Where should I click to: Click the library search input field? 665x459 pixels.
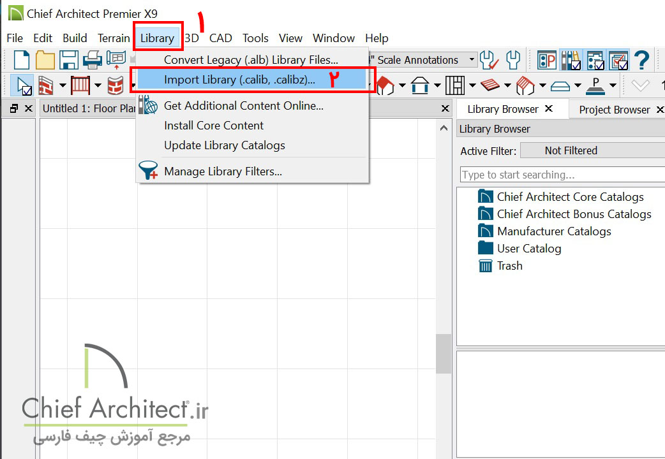tap(562, 175)
